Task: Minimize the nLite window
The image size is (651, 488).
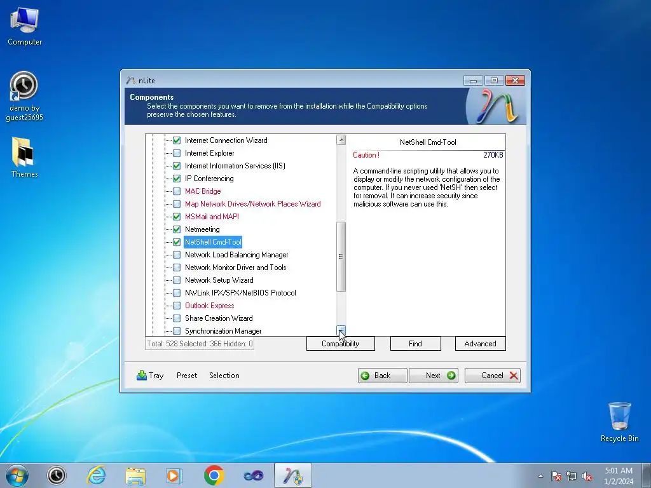Action: tap(473, 81)
